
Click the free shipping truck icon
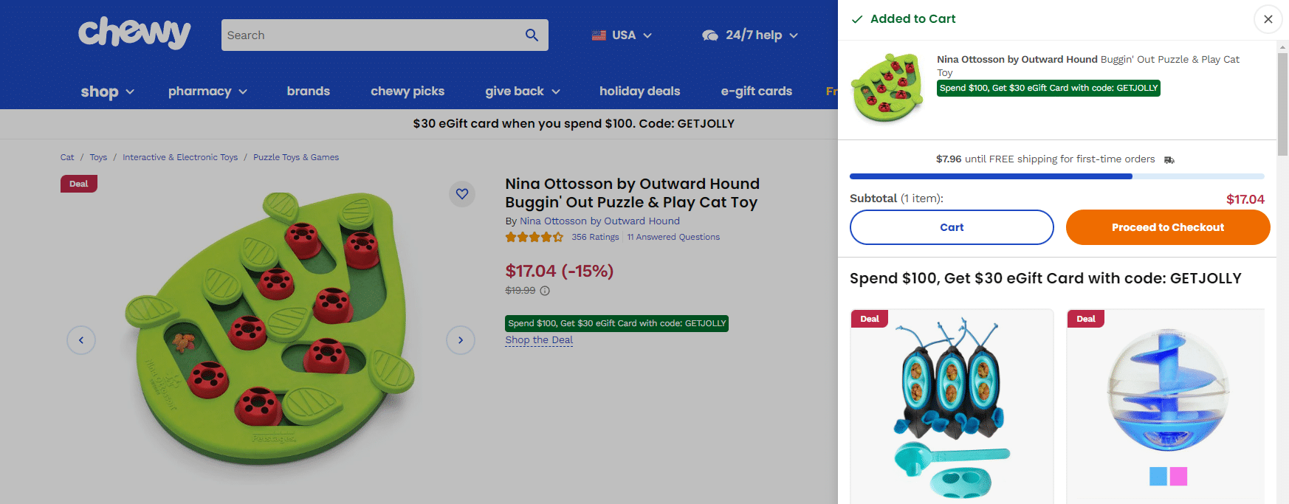[1169, 159]
